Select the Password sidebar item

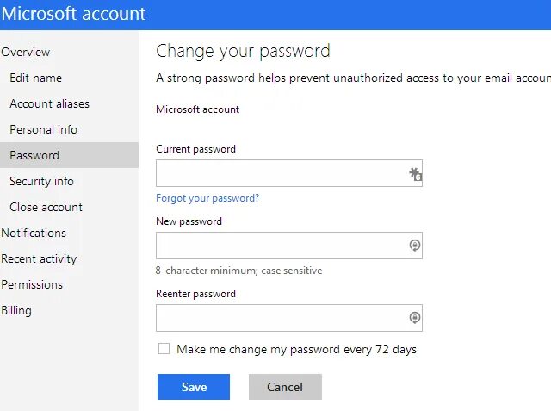34,155
